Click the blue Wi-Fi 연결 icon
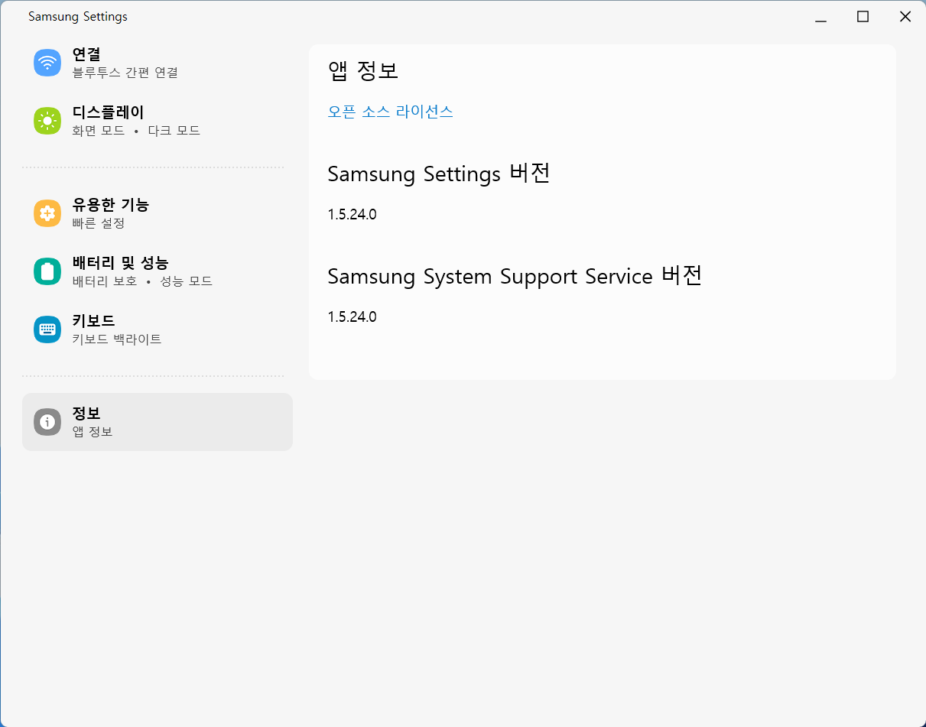926x727 pixels. pos(47,63)
